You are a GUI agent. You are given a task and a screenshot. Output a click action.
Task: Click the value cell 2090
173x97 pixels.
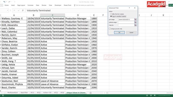click(94, 88)
